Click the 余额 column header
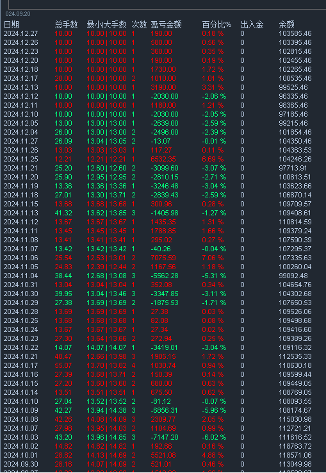The width and height of the screenshot is (326, 473). point(286,24)
